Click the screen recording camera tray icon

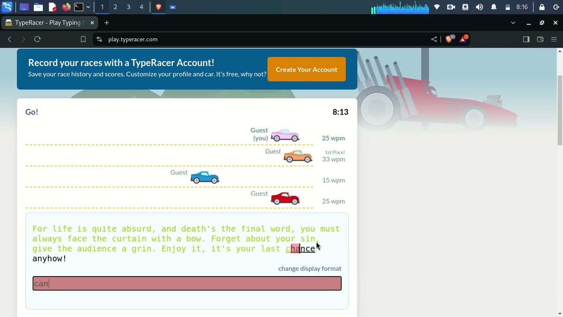coord(451,7)
